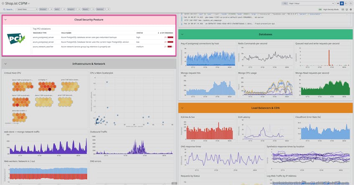Viewport: 354px width, 185px height.
Task: Click the Databases group header title
Action: 265,35
